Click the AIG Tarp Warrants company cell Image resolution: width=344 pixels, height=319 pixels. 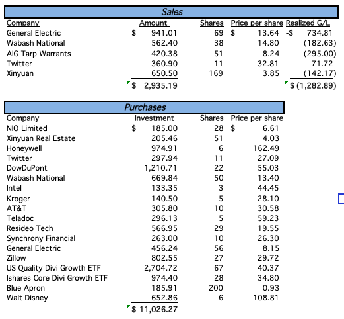click(x=39, y=54)
